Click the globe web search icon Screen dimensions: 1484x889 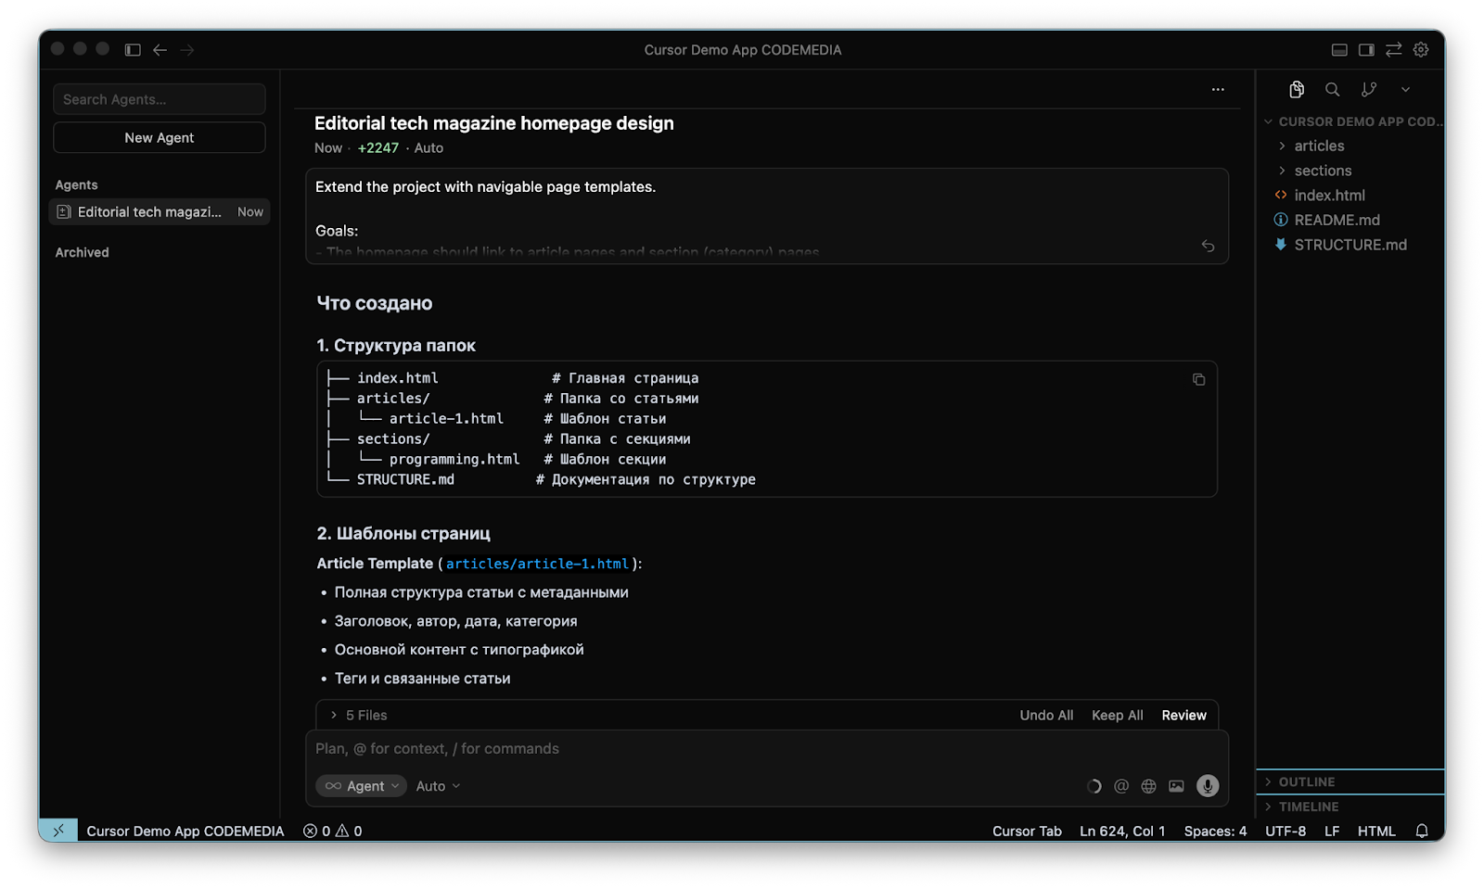pos(1148,786)
